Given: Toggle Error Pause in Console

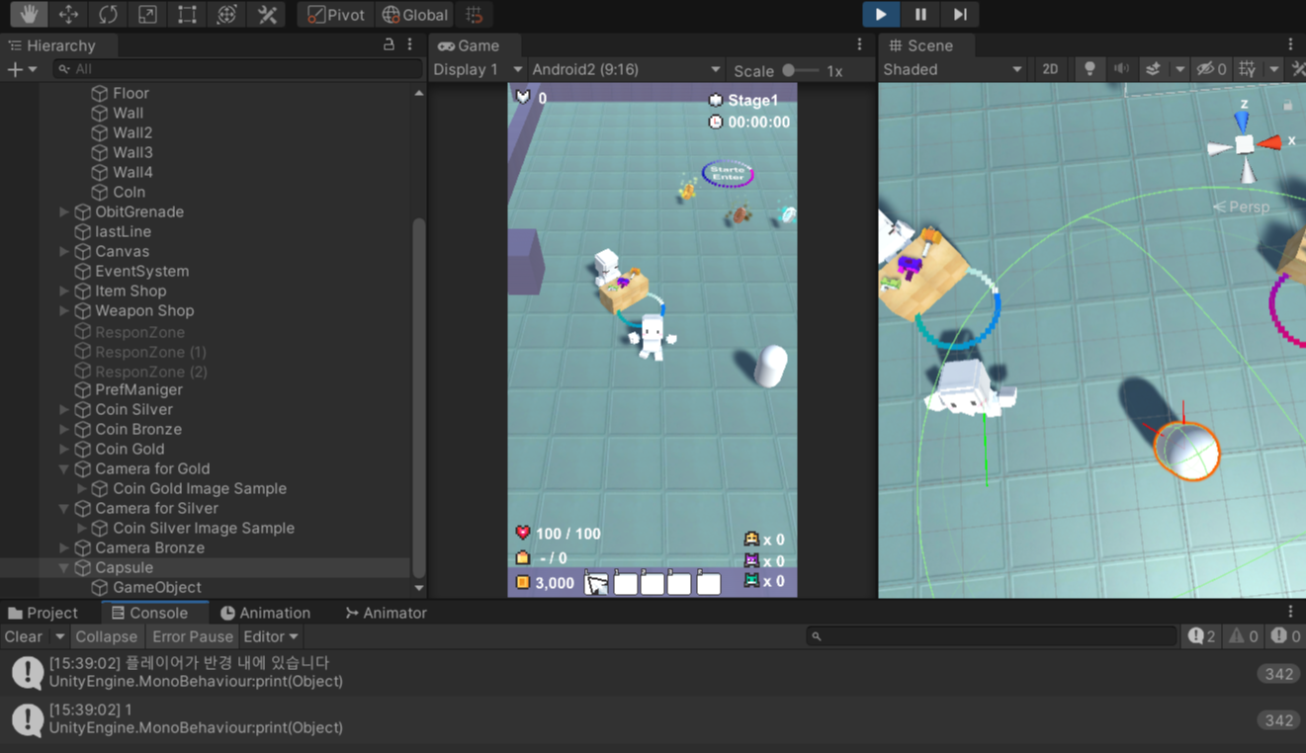Looking at the screenshot, I should (x=193, y=636).
